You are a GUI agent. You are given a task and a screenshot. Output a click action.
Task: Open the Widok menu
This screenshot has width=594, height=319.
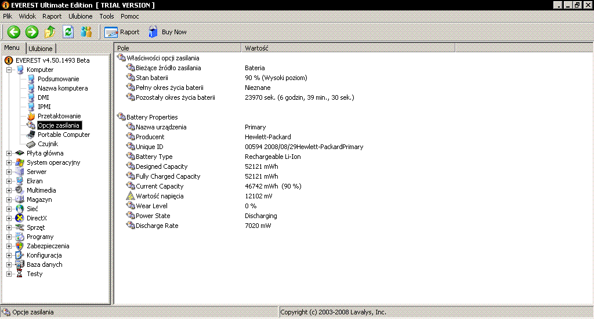point(27,16)
